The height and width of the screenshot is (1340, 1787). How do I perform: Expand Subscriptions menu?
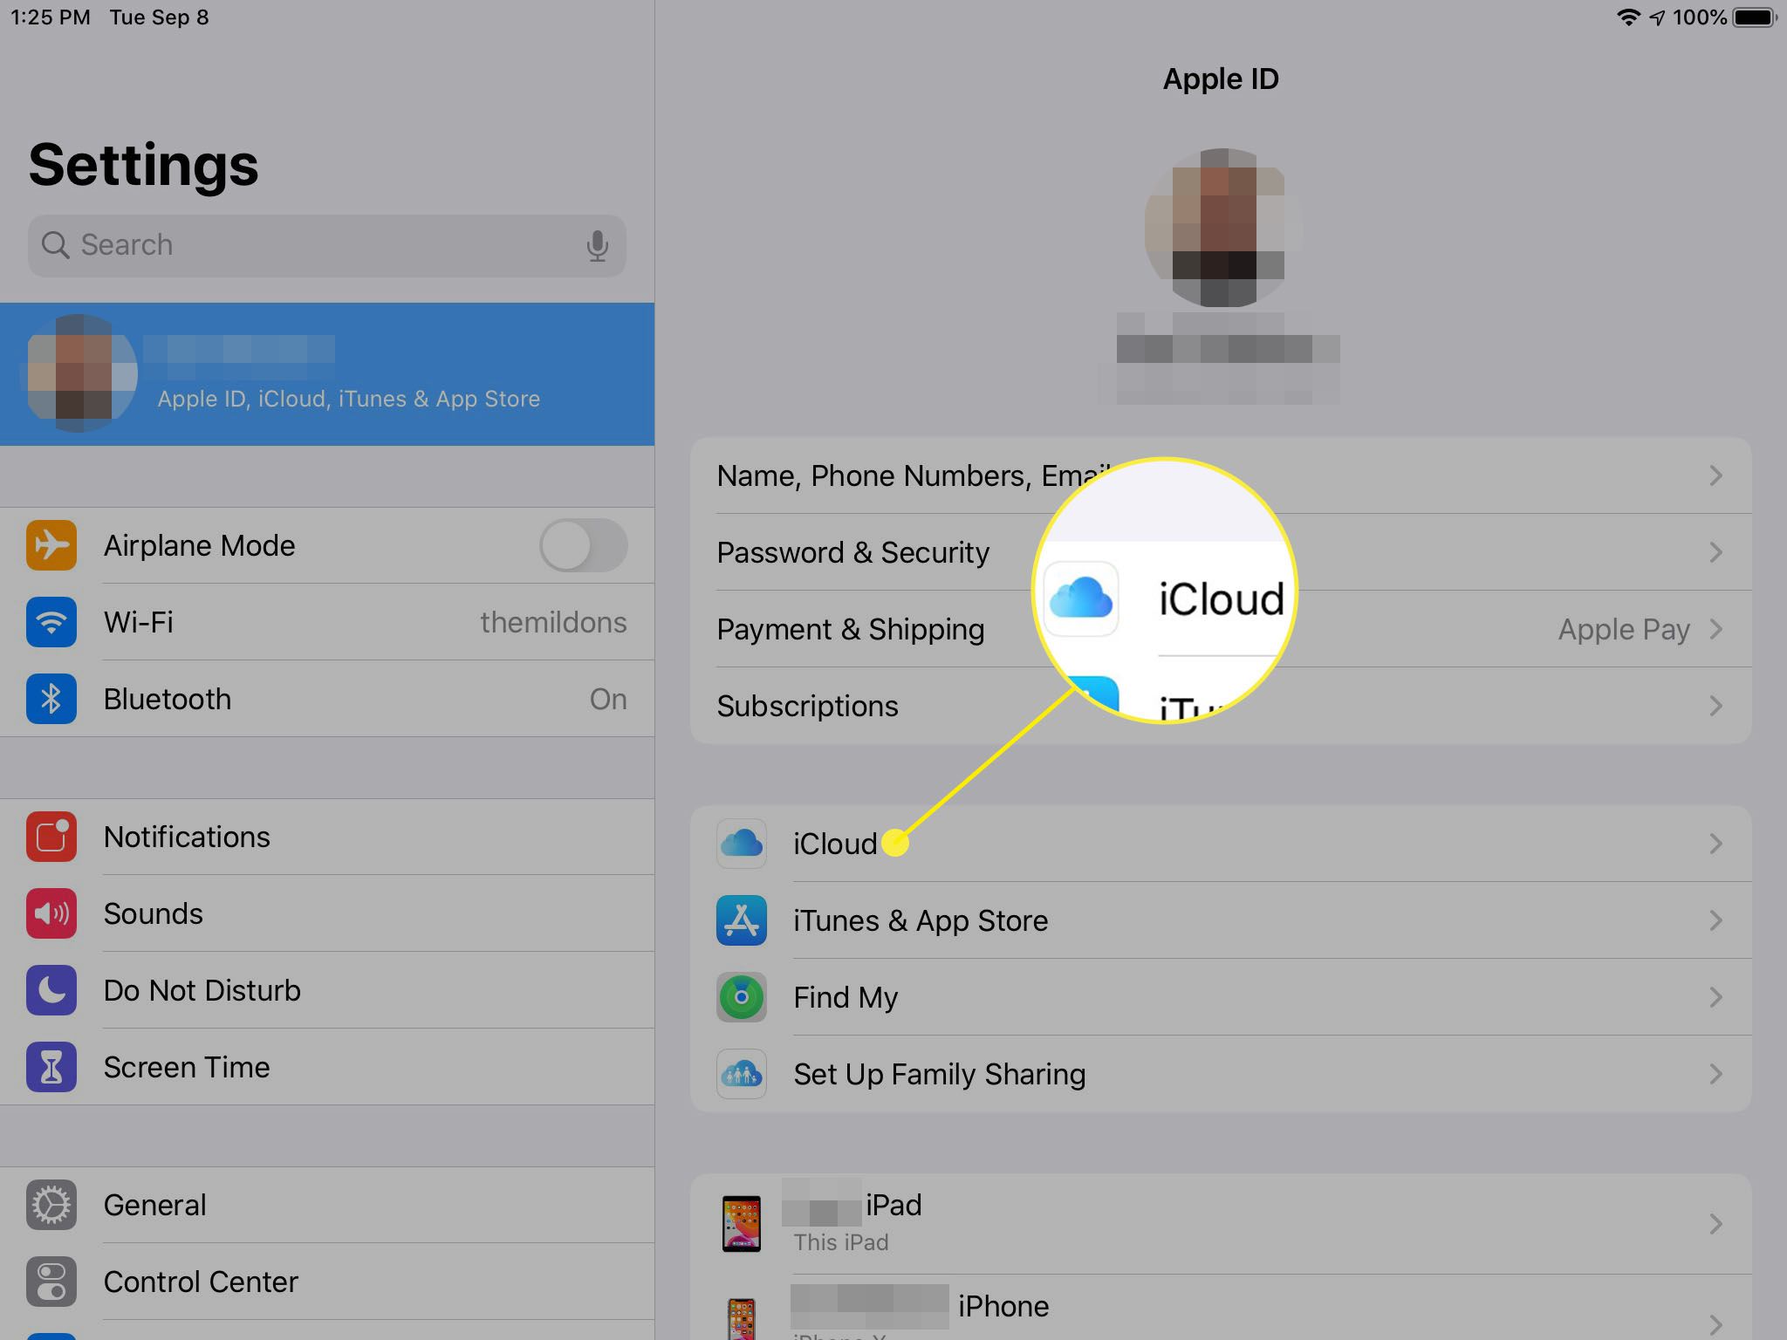point(808,705)
